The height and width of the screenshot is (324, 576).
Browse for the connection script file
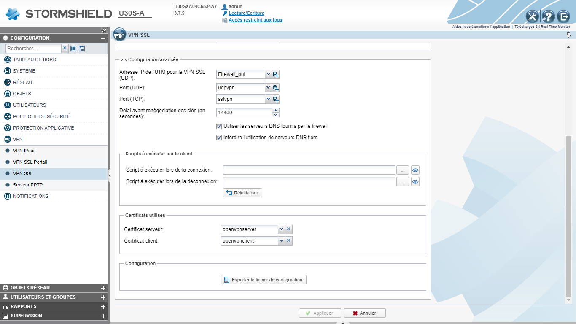tap(403, 170)
